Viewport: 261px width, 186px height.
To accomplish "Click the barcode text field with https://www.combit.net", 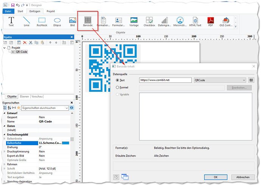I will pyautogui.click(x=165, y=80).
